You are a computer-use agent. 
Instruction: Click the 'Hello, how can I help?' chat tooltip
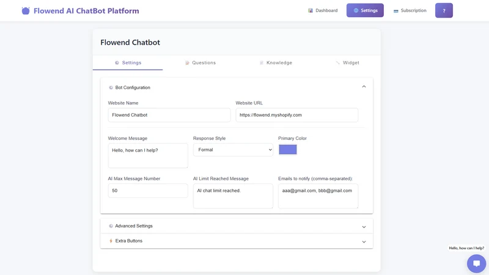[x=466, y=248]
